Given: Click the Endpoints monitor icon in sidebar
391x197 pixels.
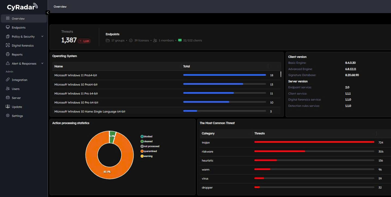Looking at the screenshot, I should point(8,28).
